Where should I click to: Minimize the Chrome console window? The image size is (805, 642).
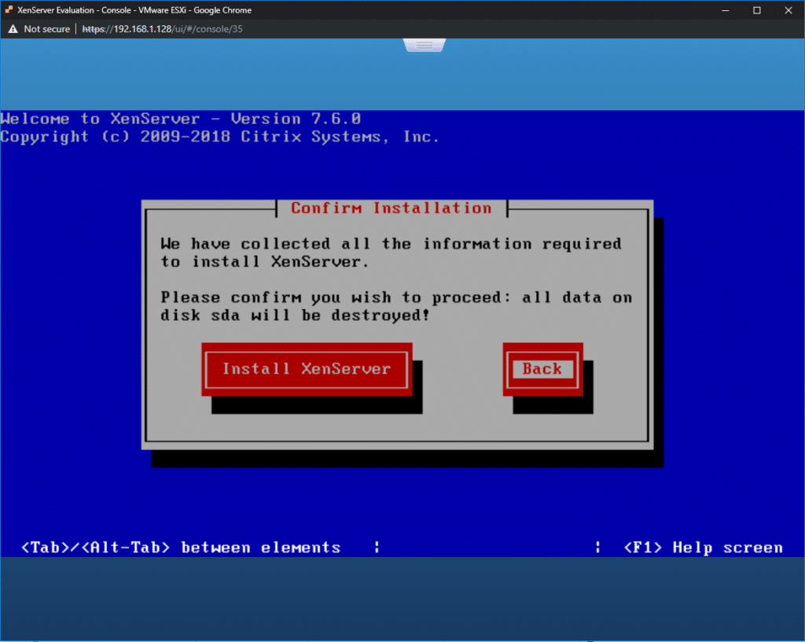726,10
